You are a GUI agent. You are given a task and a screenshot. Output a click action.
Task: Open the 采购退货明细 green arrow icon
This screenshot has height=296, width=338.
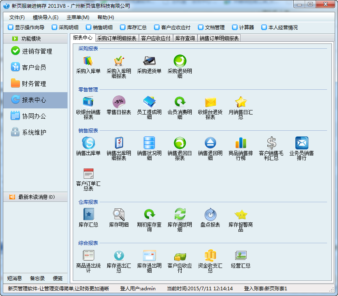(180, 61)
